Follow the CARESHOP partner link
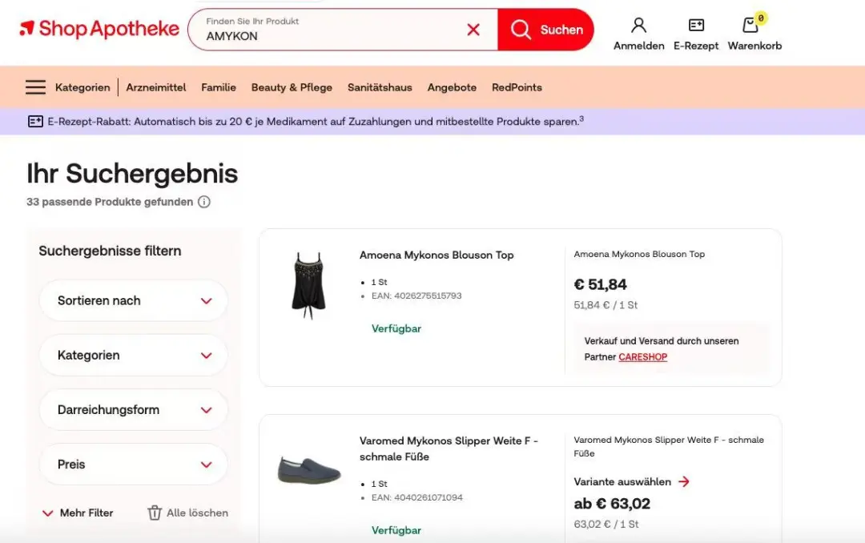865x543 pixels. coord(642,357)
